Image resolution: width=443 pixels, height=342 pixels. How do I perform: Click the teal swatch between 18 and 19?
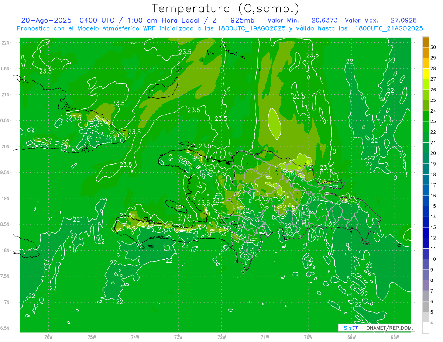point(426,169)
